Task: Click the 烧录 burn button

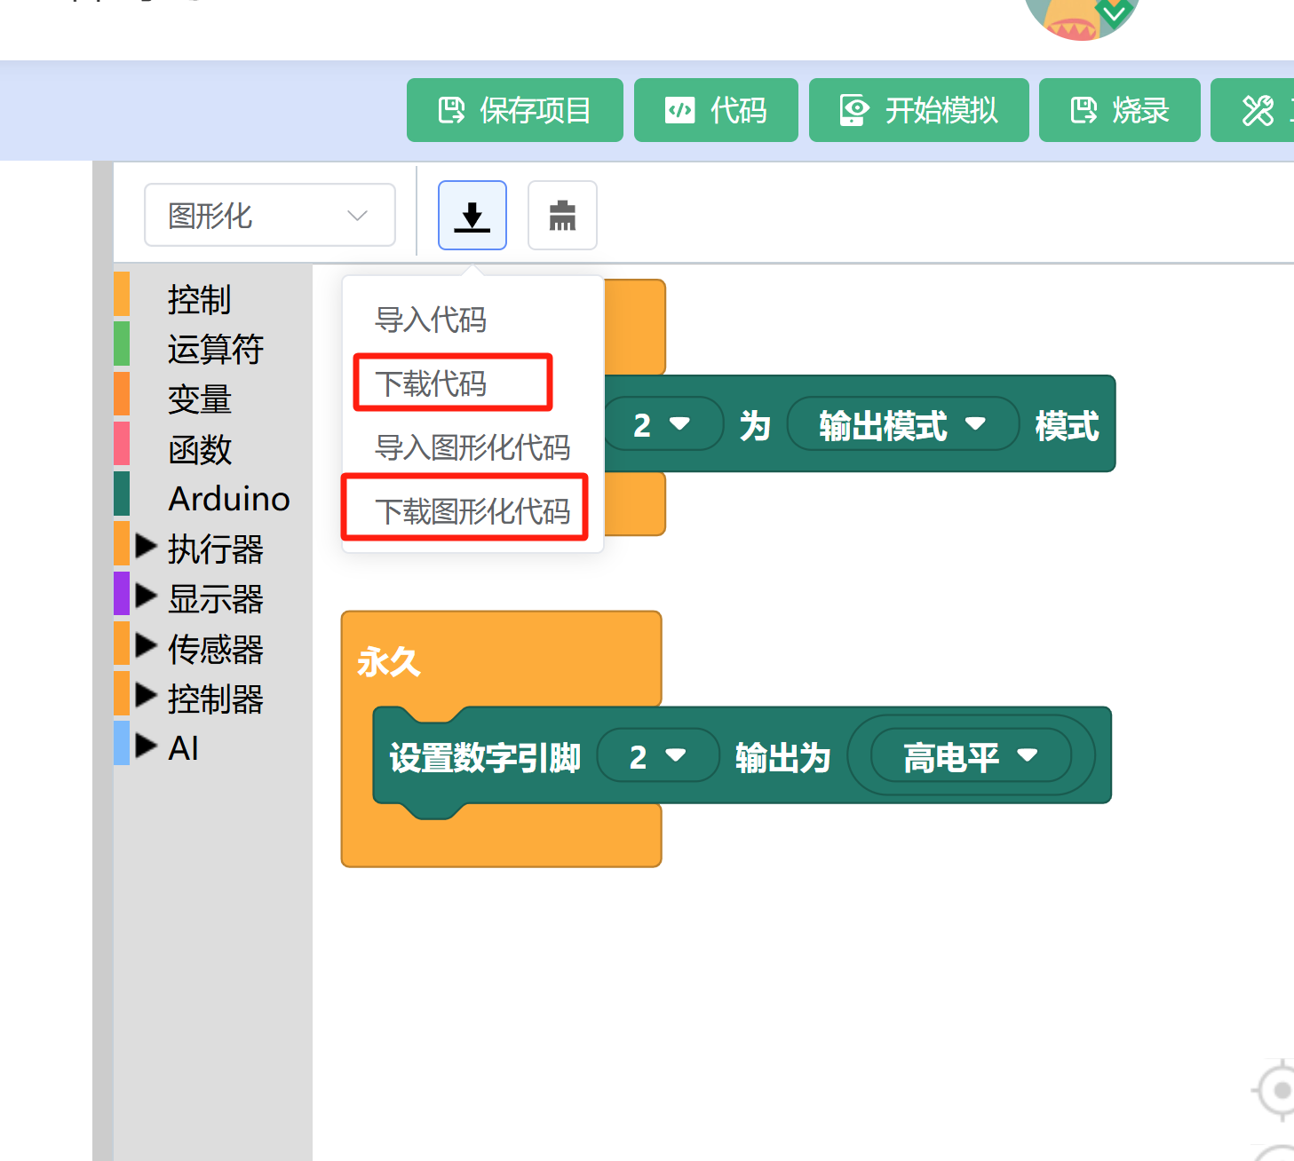Action: coord(1119,110)
